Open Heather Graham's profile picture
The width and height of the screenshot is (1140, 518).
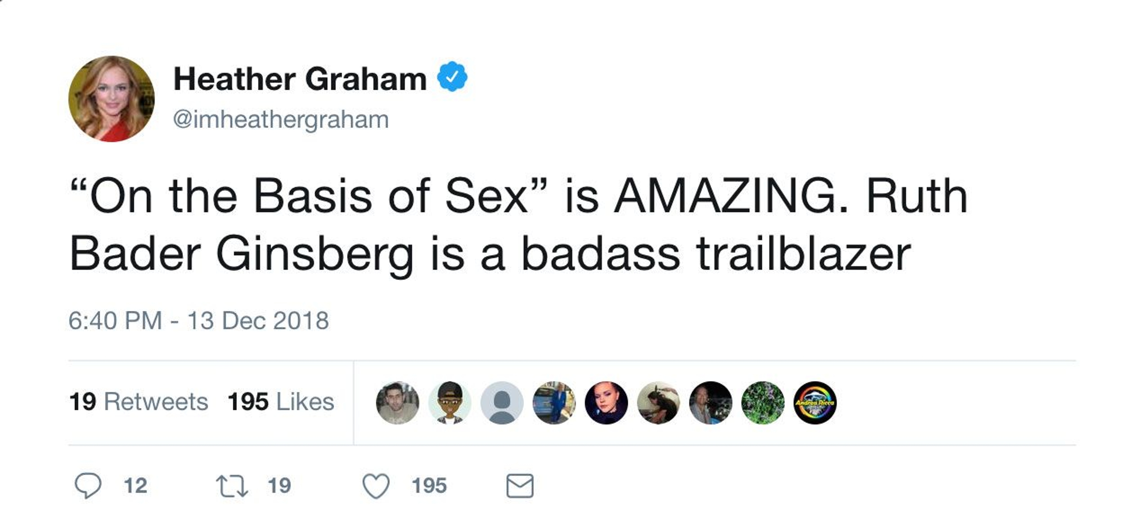tap(112, 99)
